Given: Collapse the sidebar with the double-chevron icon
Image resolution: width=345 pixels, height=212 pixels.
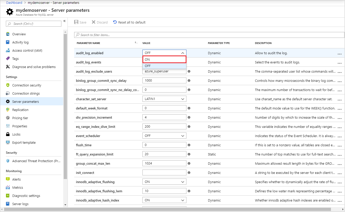Looking at the screenshot, I should tap(65, 21).
